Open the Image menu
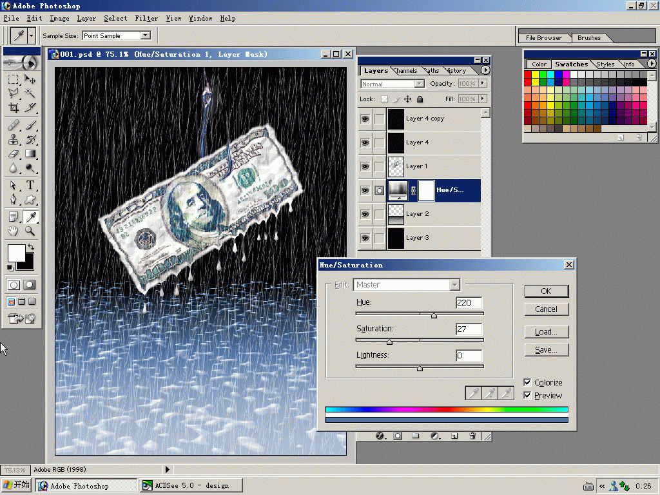 click(59, 18)
